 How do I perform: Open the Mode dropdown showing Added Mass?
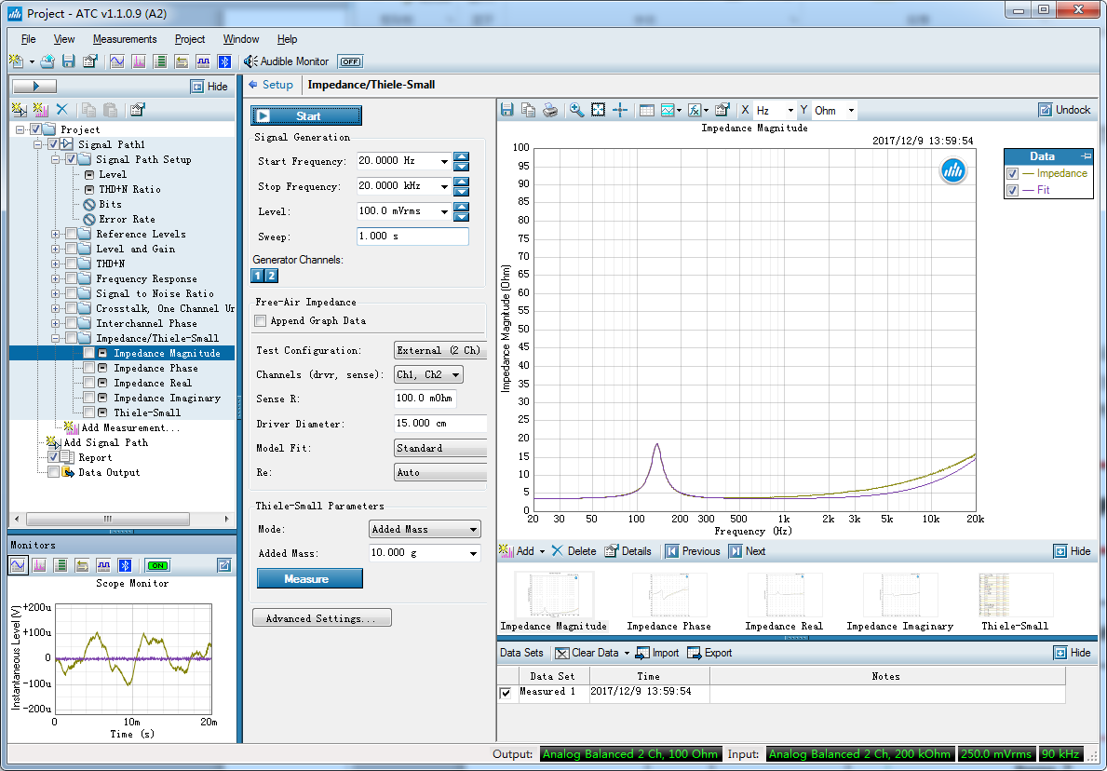(425, 530)
